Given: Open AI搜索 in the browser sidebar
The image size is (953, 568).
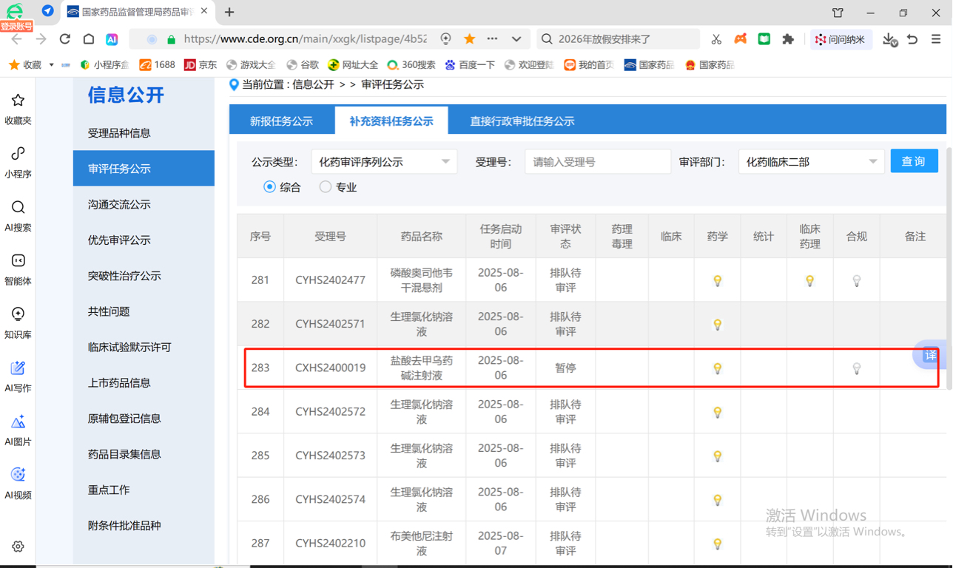Looking at the screenshot, I should pyautogui.click(x=18, y=215).
